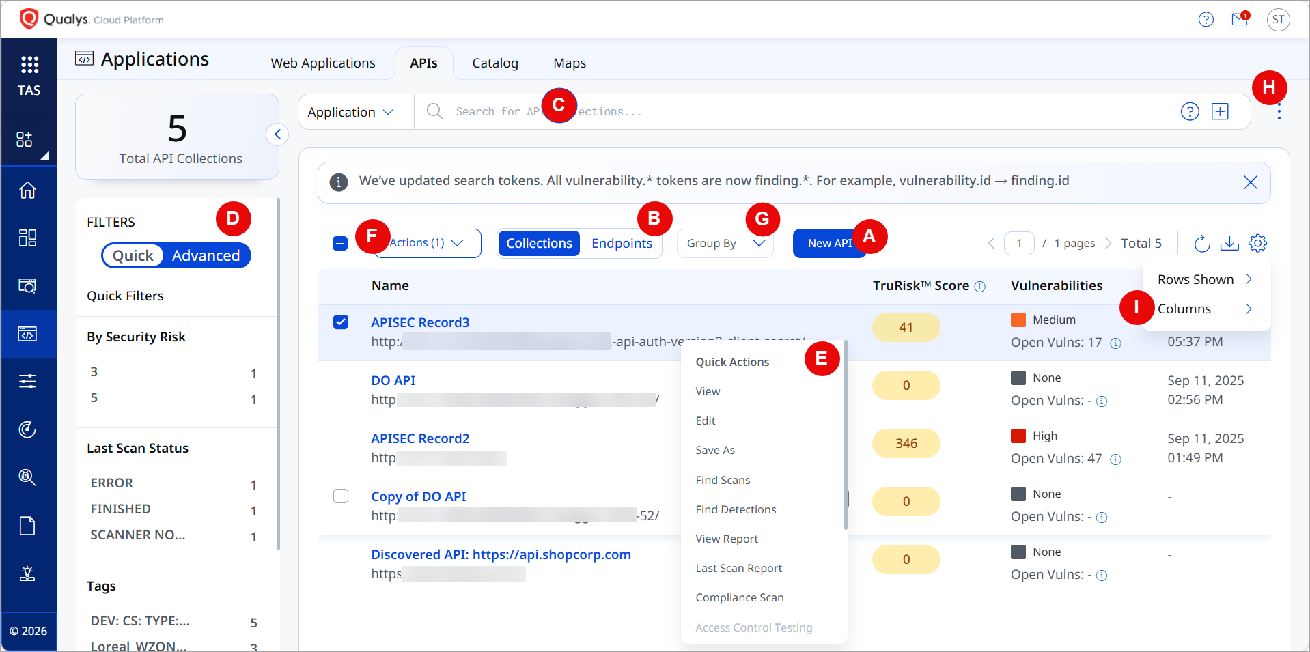Viewport: 1310px width, 652px height.
Task: Open the table settings gear
Action: [x=1257, y=243]
